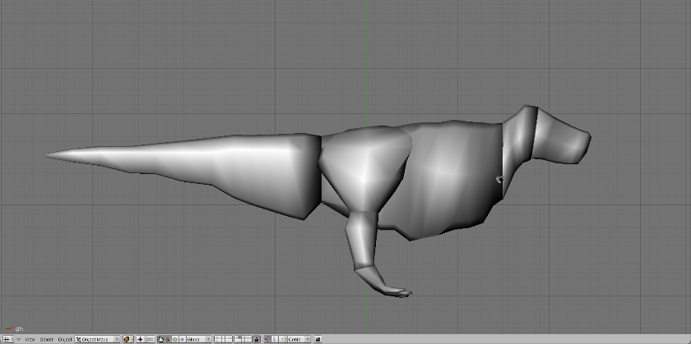Toggle the 3D transform manipulator hand icon
Viewport: 691px width, 344px height.
(x=161, y=339)
